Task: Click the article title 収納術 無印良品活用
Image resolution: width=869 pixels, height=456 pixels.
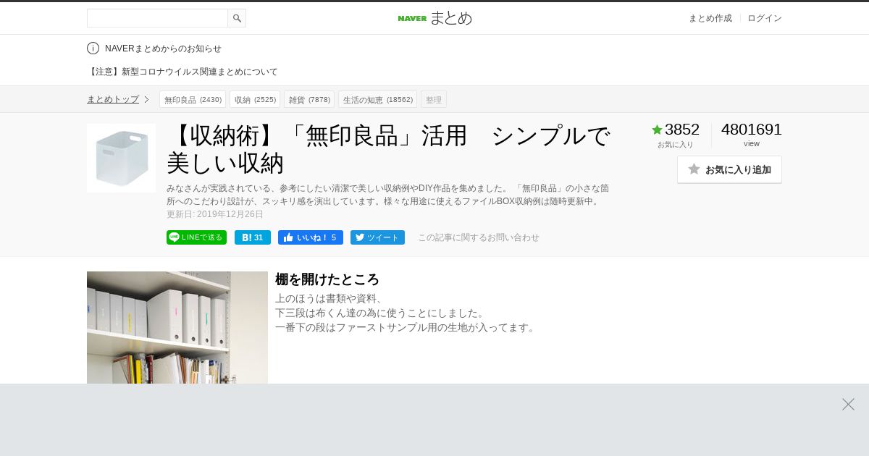Action: point(389,149)
